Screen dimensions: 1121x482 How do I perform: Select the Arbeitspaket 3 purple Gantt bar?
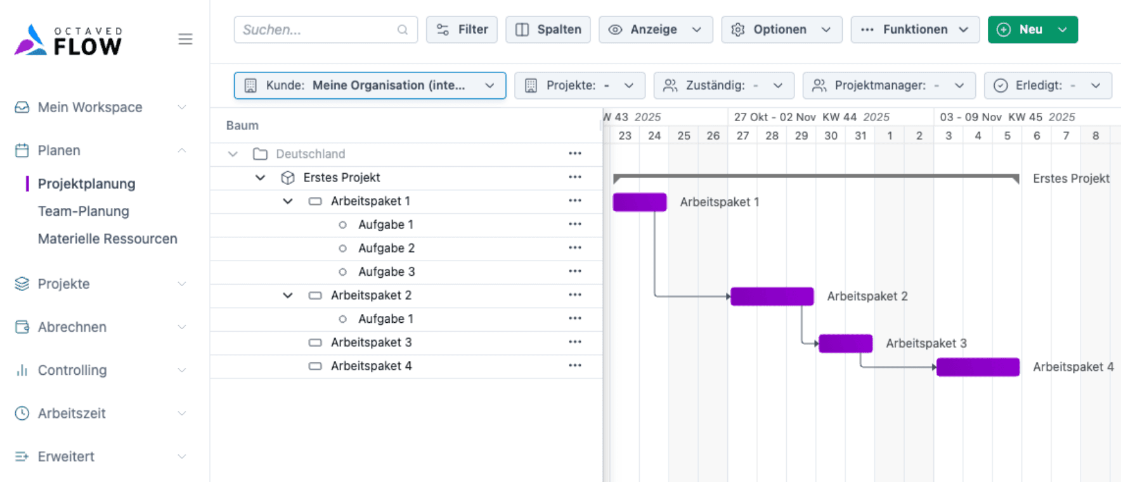[846, 344]
